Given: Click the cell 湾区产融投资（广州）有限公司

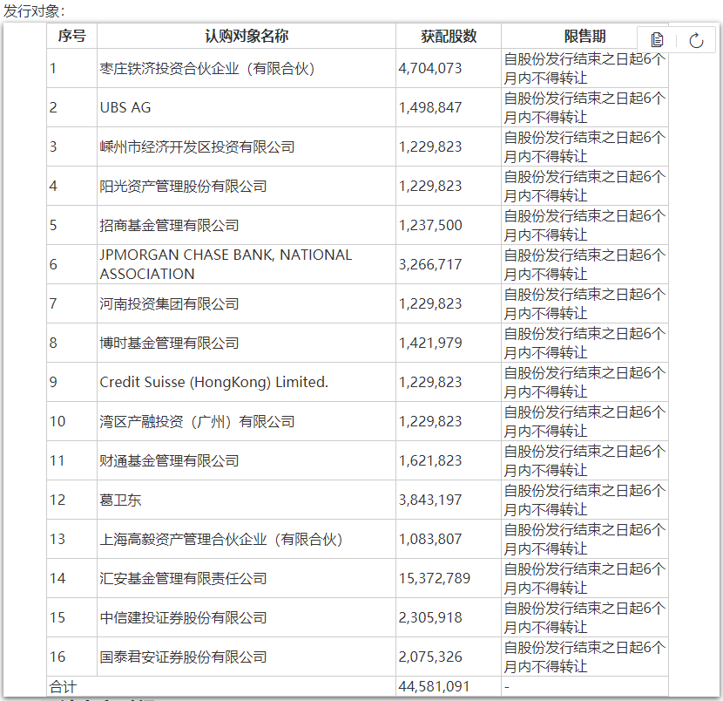Looking at the screenshot, I should tap(247, 421).
